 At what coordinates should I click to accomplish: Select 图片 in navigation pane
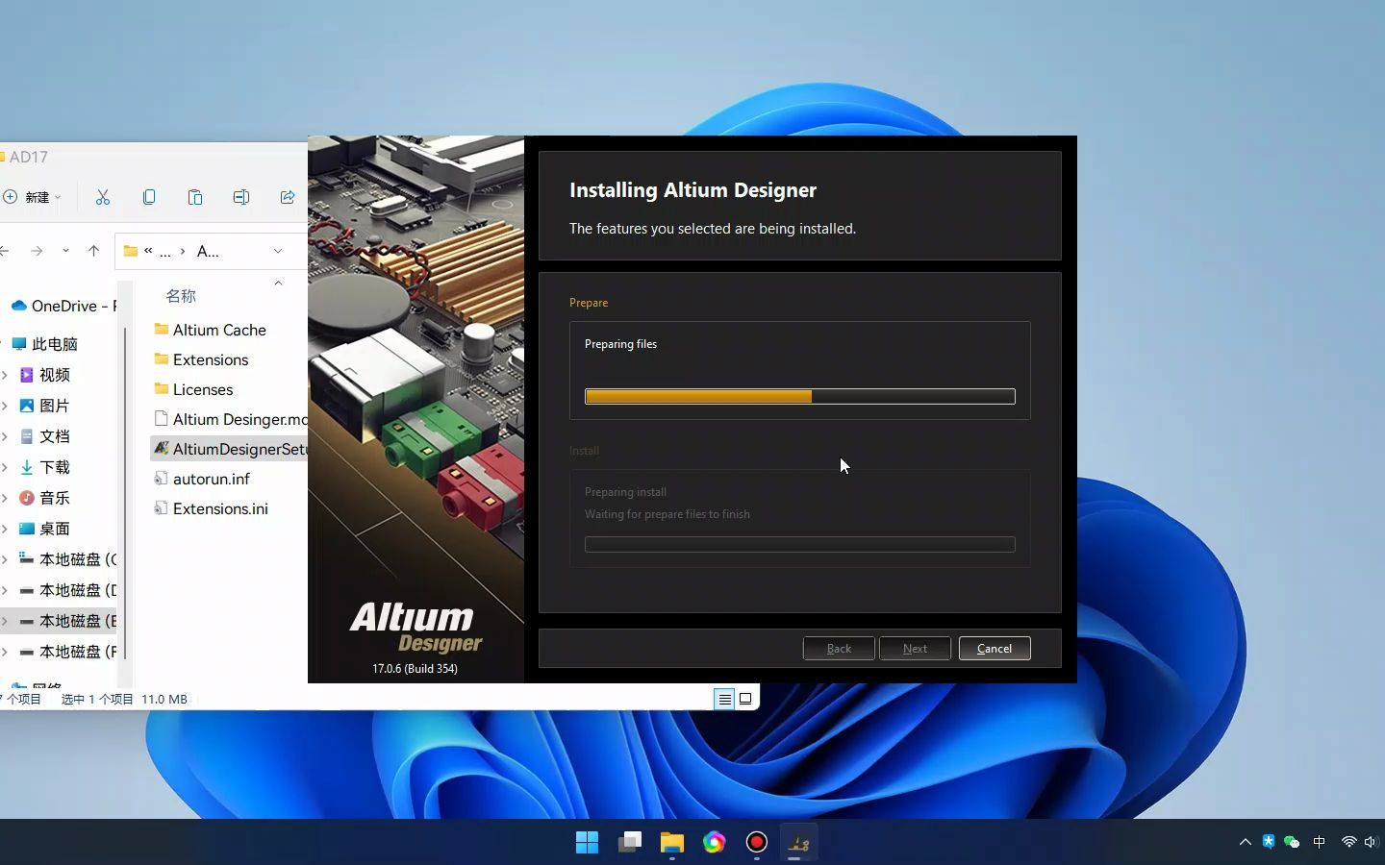44,406
